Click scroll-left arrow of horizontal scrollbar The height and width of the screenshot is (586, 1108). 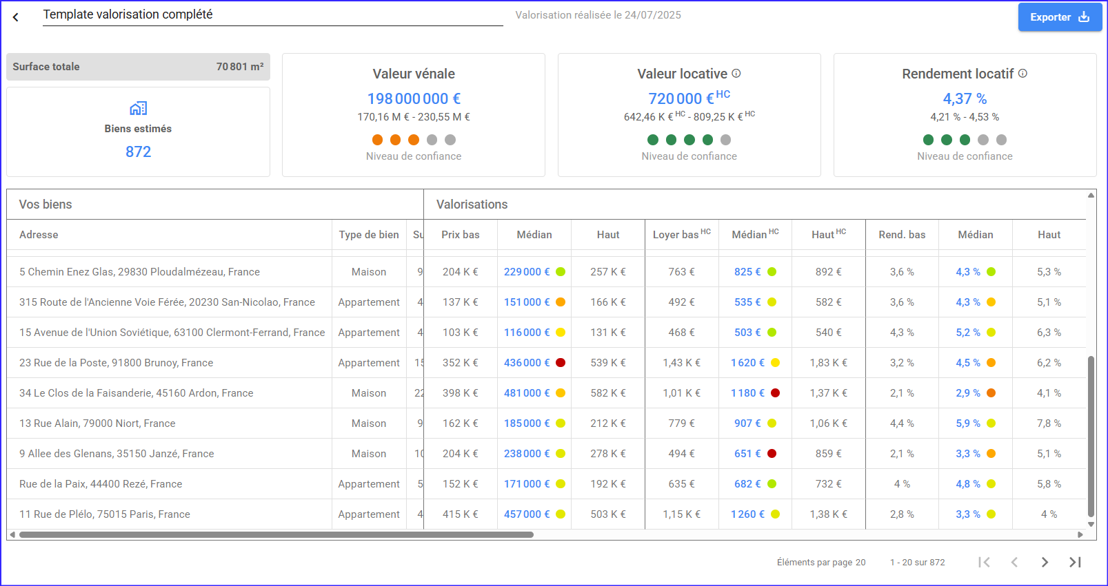point(12,534)
